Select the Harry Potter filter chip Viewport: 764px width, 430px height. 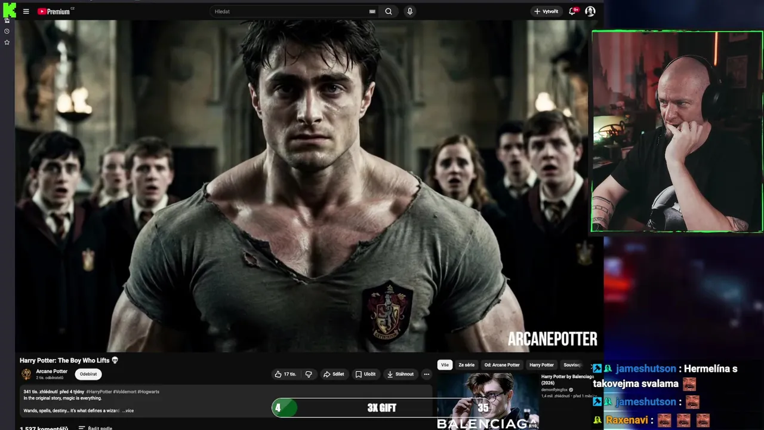point(541,365)
